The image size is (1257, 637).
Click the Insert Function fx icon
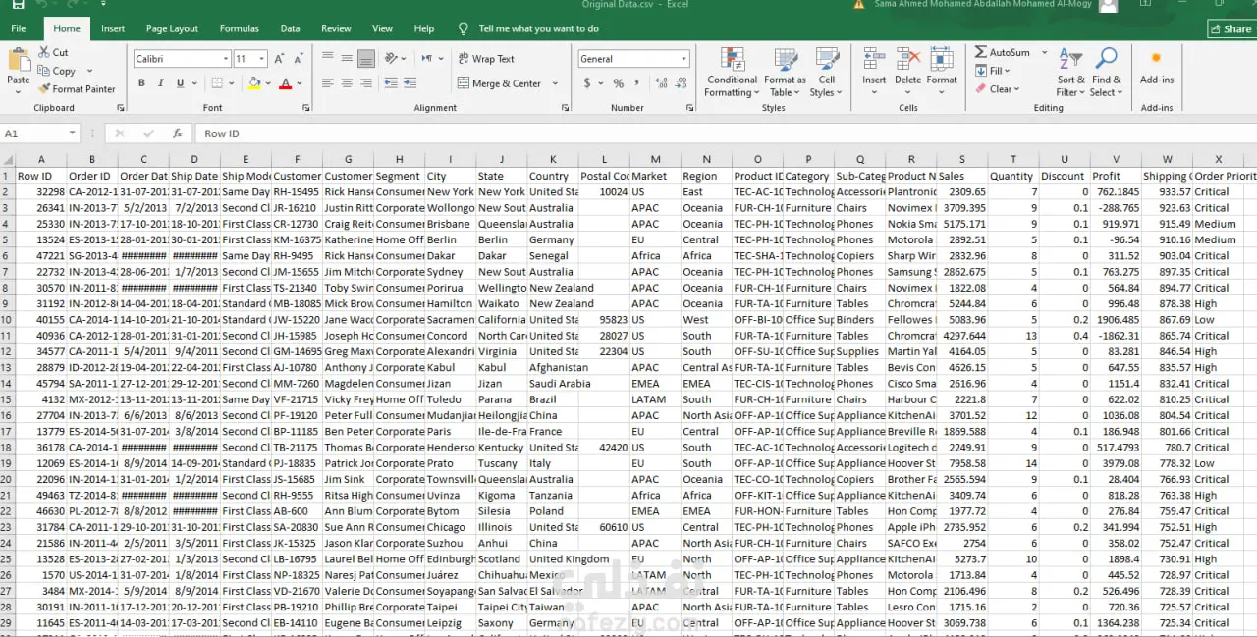(x=178, y=133)
